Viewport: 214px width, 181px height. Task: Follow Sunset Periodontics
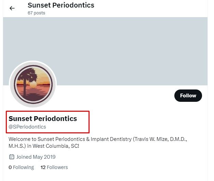coord(188,96)
